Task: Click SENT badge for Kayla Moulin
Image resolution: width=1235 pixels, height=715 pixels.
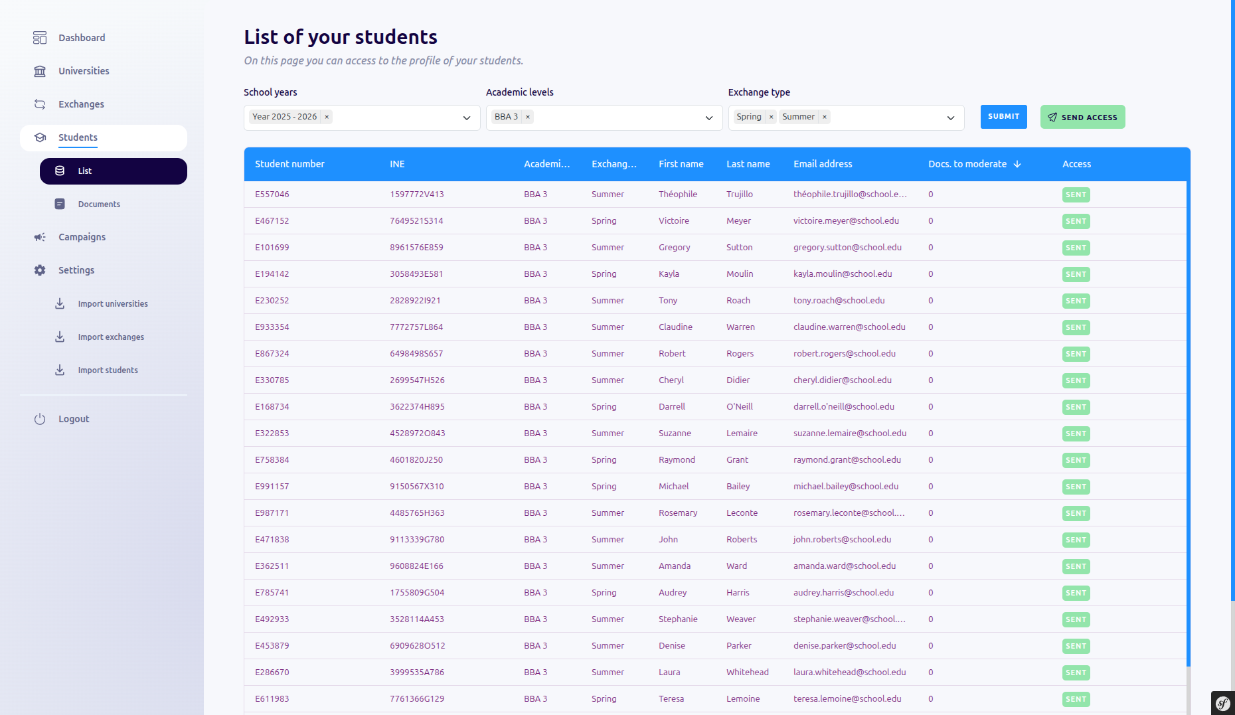Action: point(1076,274)
